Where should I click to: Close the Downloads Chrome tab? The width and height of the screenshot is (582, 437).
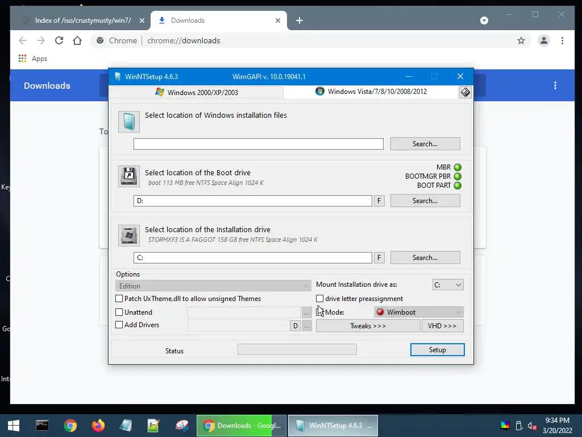click(277, 20)
